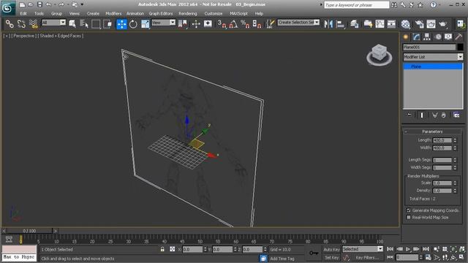Click the Select and Manipulate icon
The height and width of the screenshot is (263, 468).
coord(196,23)
